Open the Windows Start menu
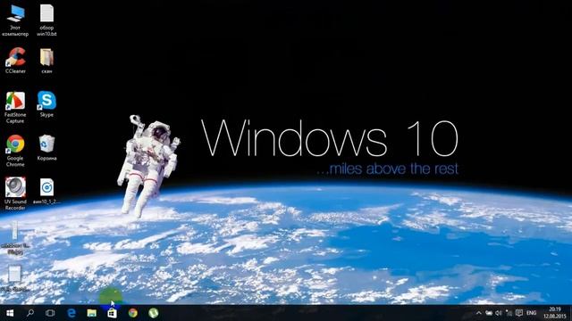572x321 pixels. (x=10, y=313)
